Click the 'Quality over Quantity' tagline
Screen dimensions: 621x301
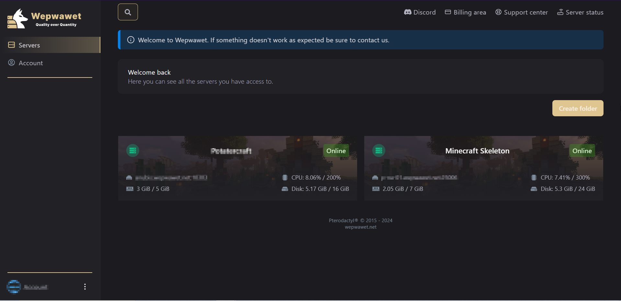56,25
